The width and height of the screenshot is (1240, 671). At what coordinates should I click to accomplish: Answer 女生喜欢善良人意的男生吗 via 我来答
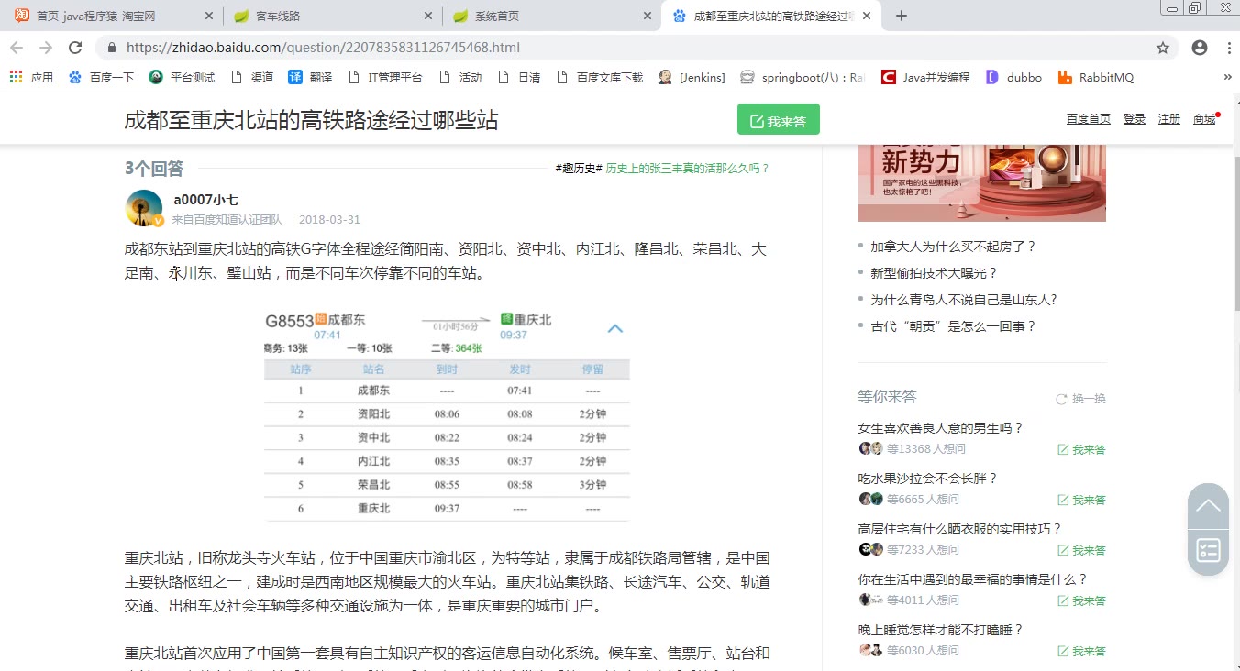tap(1081, 449)
